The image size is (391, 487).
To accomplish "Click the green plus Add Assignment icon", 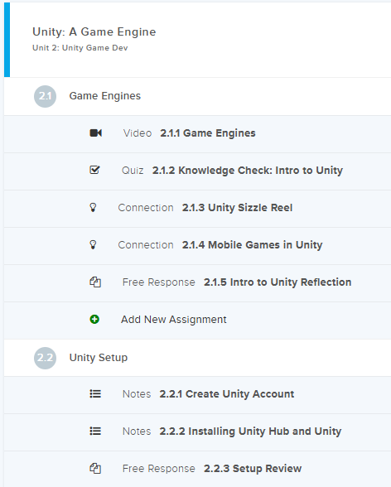I will 94,320.
